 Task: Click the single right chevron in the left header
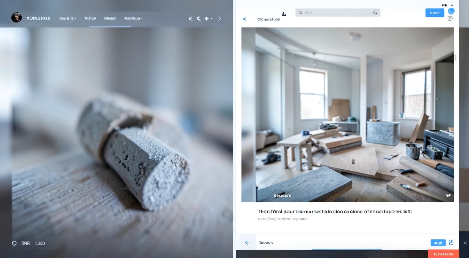pos(219,18)
